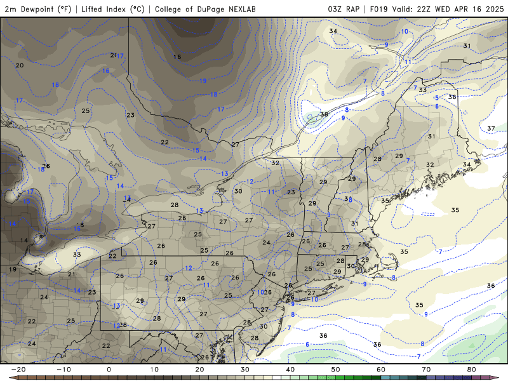508x381 pixels.
Task: Click the 30 tick on the color scale
Action: 245,370
